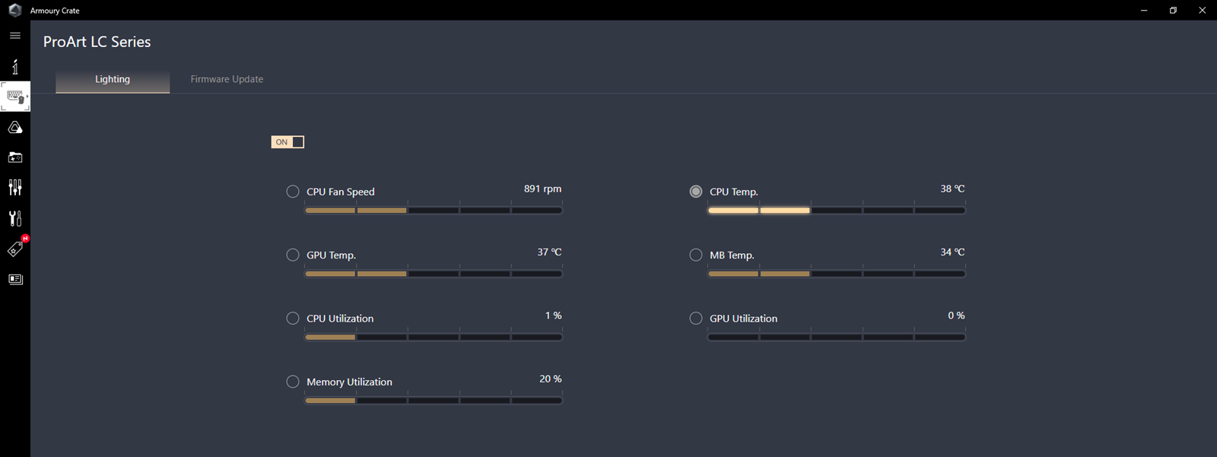Pick the GPU Utilization radio option

coord(696,318)
